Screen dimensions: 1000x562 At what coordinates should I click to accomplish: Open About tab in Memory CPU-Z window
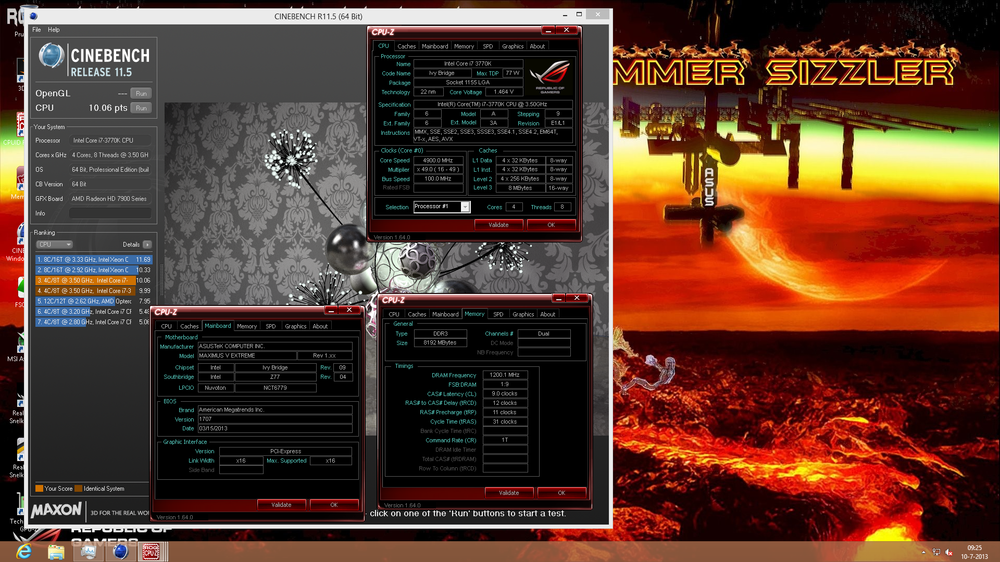[x=547, y=314]
